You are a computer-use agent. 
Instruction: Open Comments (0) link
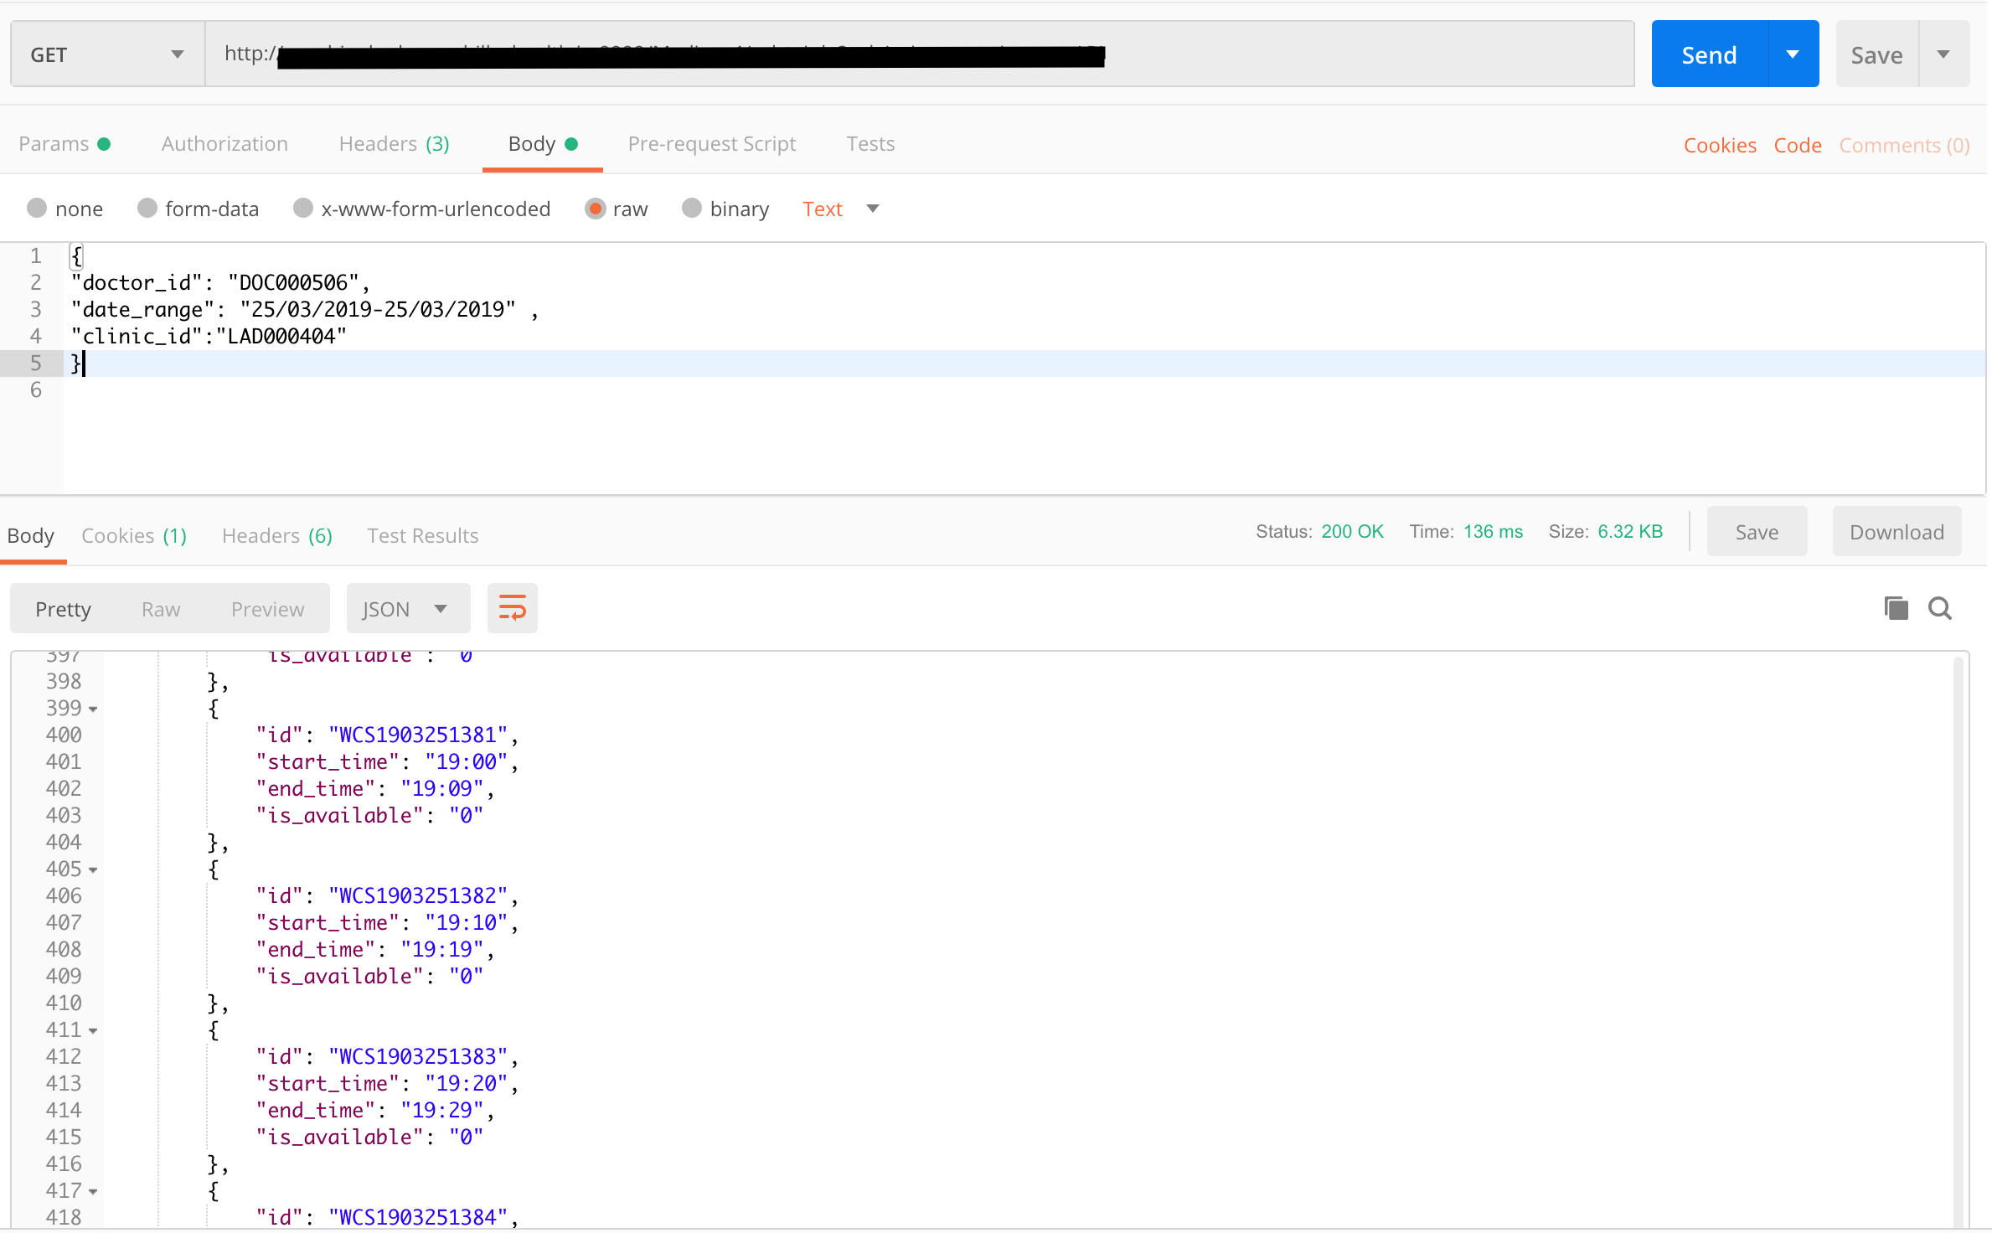(x=1904, y=146)
